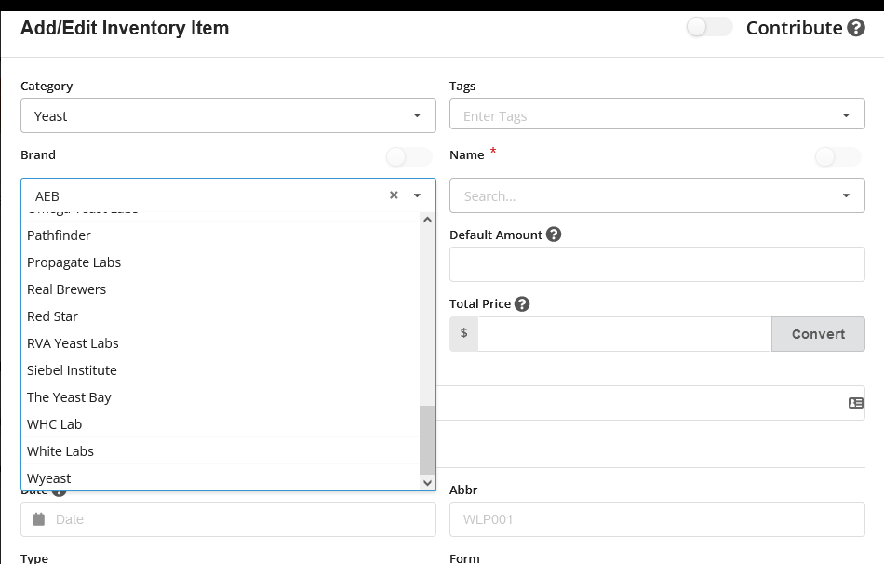This screenshot has height=564, width=884.
Task: Click the dollar sign prefix in Total Price
Action: coord(463,334)
